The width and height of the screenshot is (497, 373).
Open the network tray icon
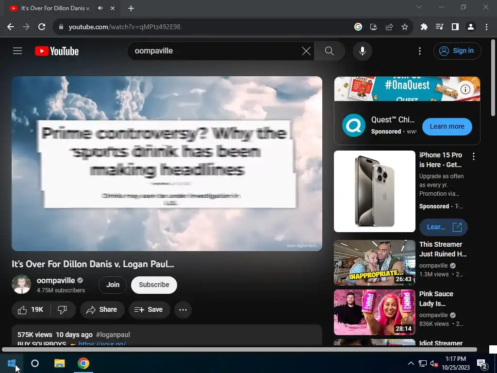coord(423,363)
